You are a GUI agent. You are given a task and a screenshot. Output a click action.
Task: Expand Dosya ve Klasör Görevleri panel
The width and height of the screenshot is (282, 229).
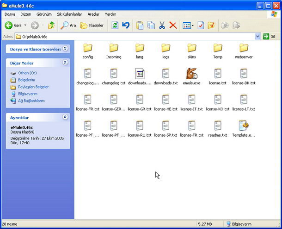(x=65, y=49)
